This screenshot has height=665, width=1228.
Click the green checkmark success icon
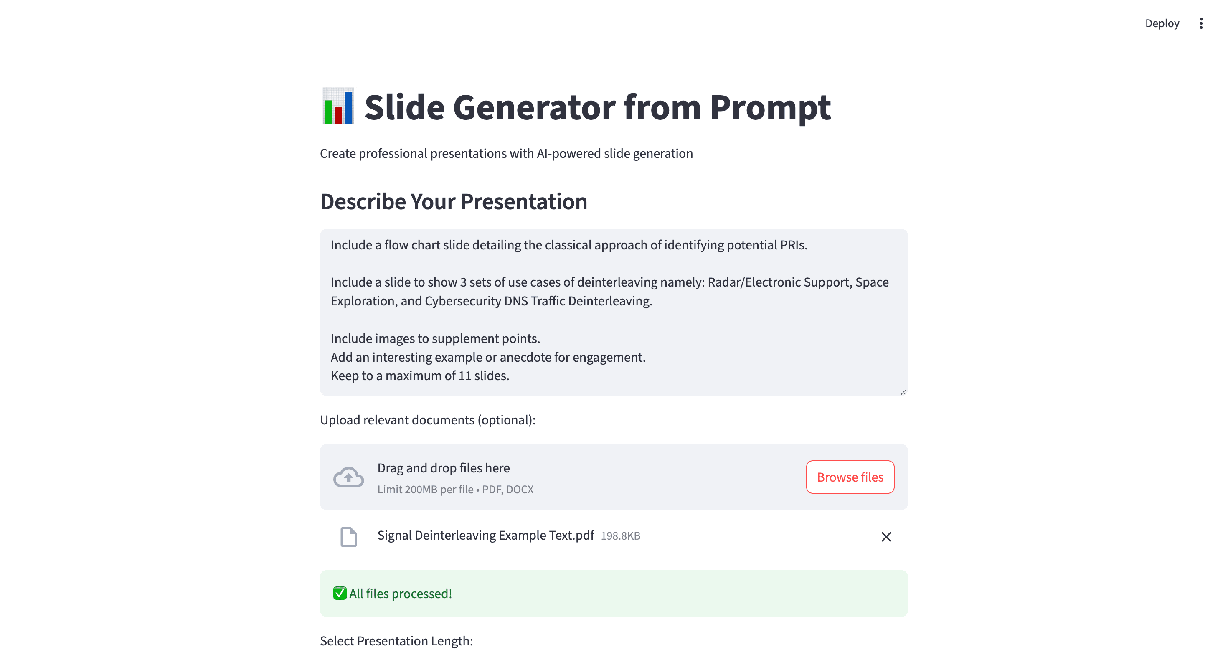(x=340, y=594)
